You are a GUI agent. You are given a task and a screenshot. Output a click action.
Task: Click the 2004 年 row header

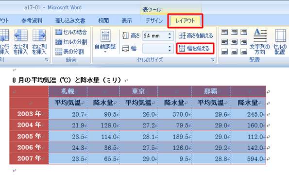(29, 125)
